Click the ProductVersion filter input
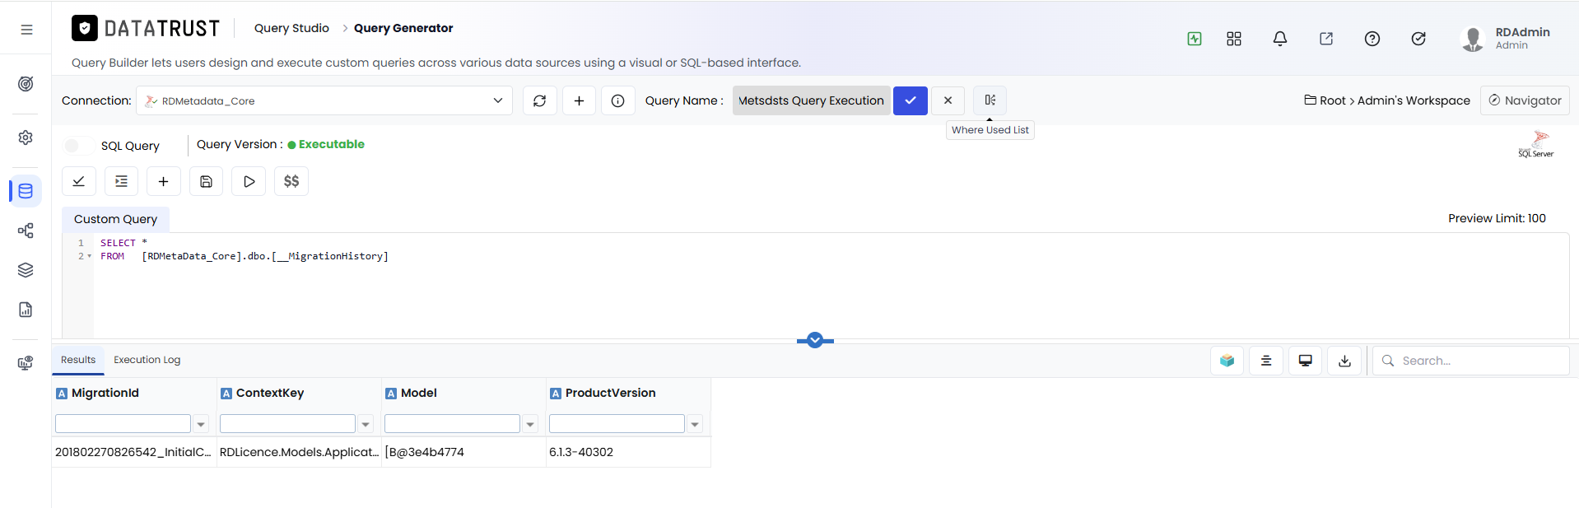 coord(617,424)
